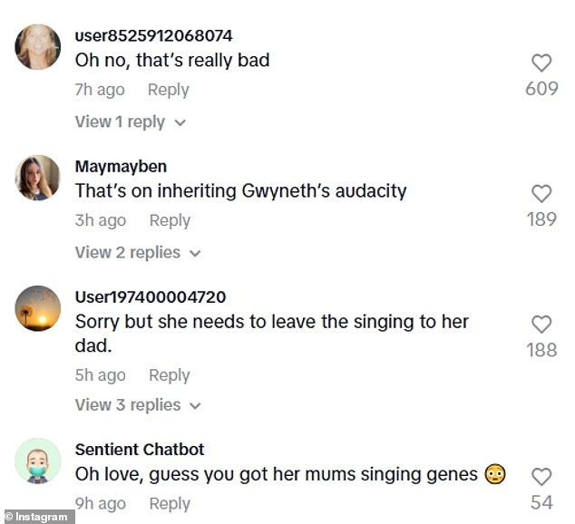This screenshot has height=524, width=575.
Task: Like the "Oh no, that's really bad" comment
Action: 541,63
